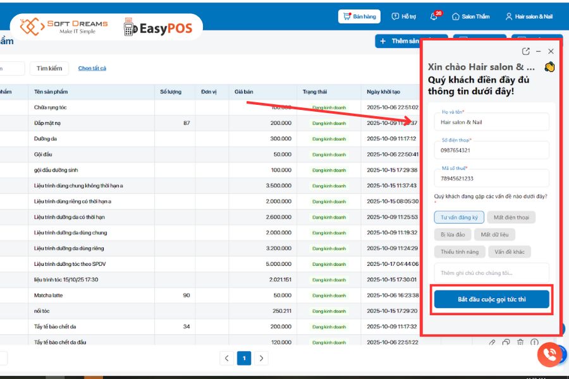Open the 'Hair salon & Nail' account menu

(x=529, y=16)
